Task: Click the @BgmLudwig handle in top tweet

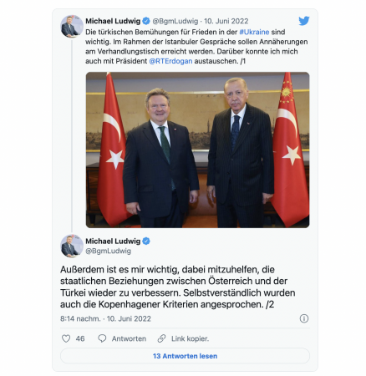Action: tap(175, 21)
